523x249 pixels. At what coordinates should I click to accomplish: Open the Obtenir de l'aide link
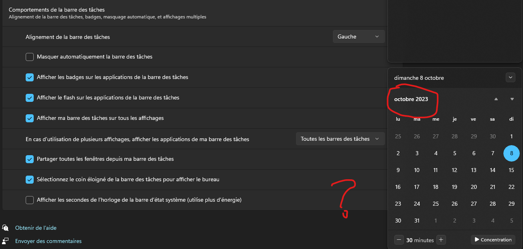click(x=36, y=228)
